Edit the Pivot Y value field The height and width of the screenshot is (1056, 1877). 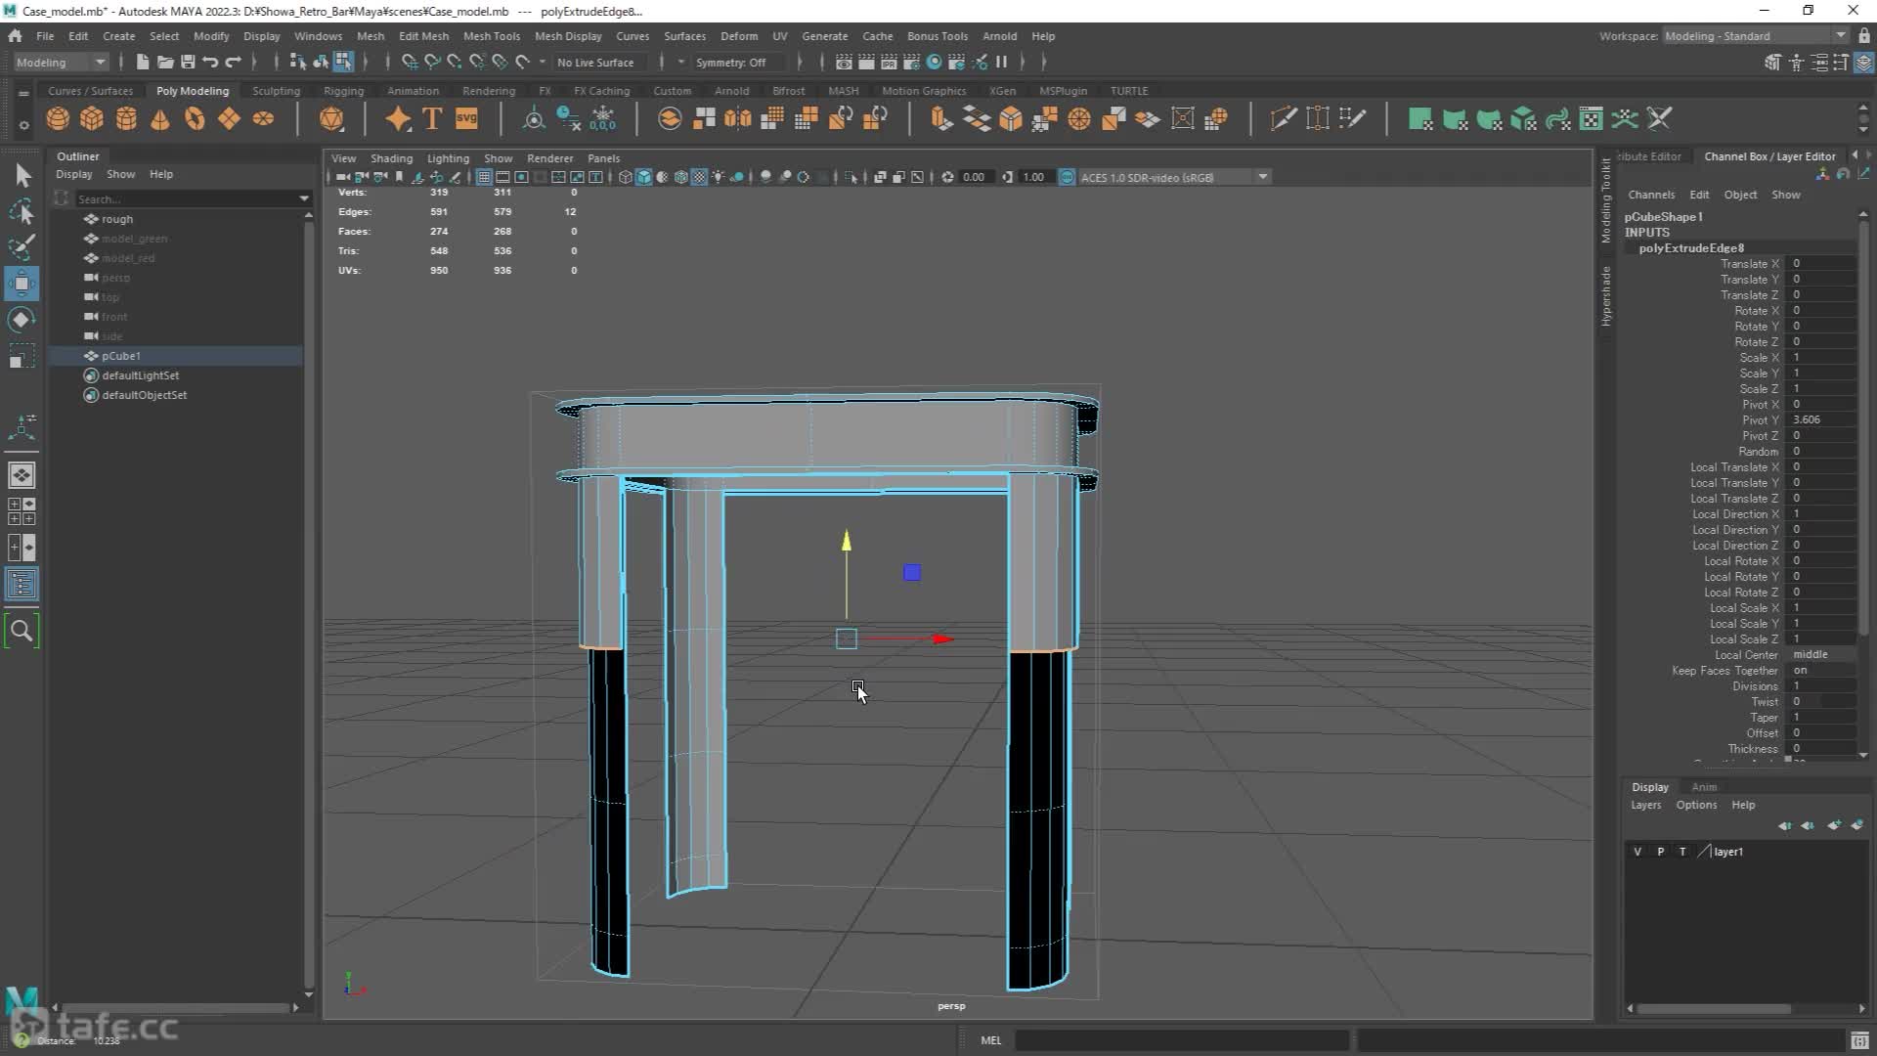tap(1821, 419)
